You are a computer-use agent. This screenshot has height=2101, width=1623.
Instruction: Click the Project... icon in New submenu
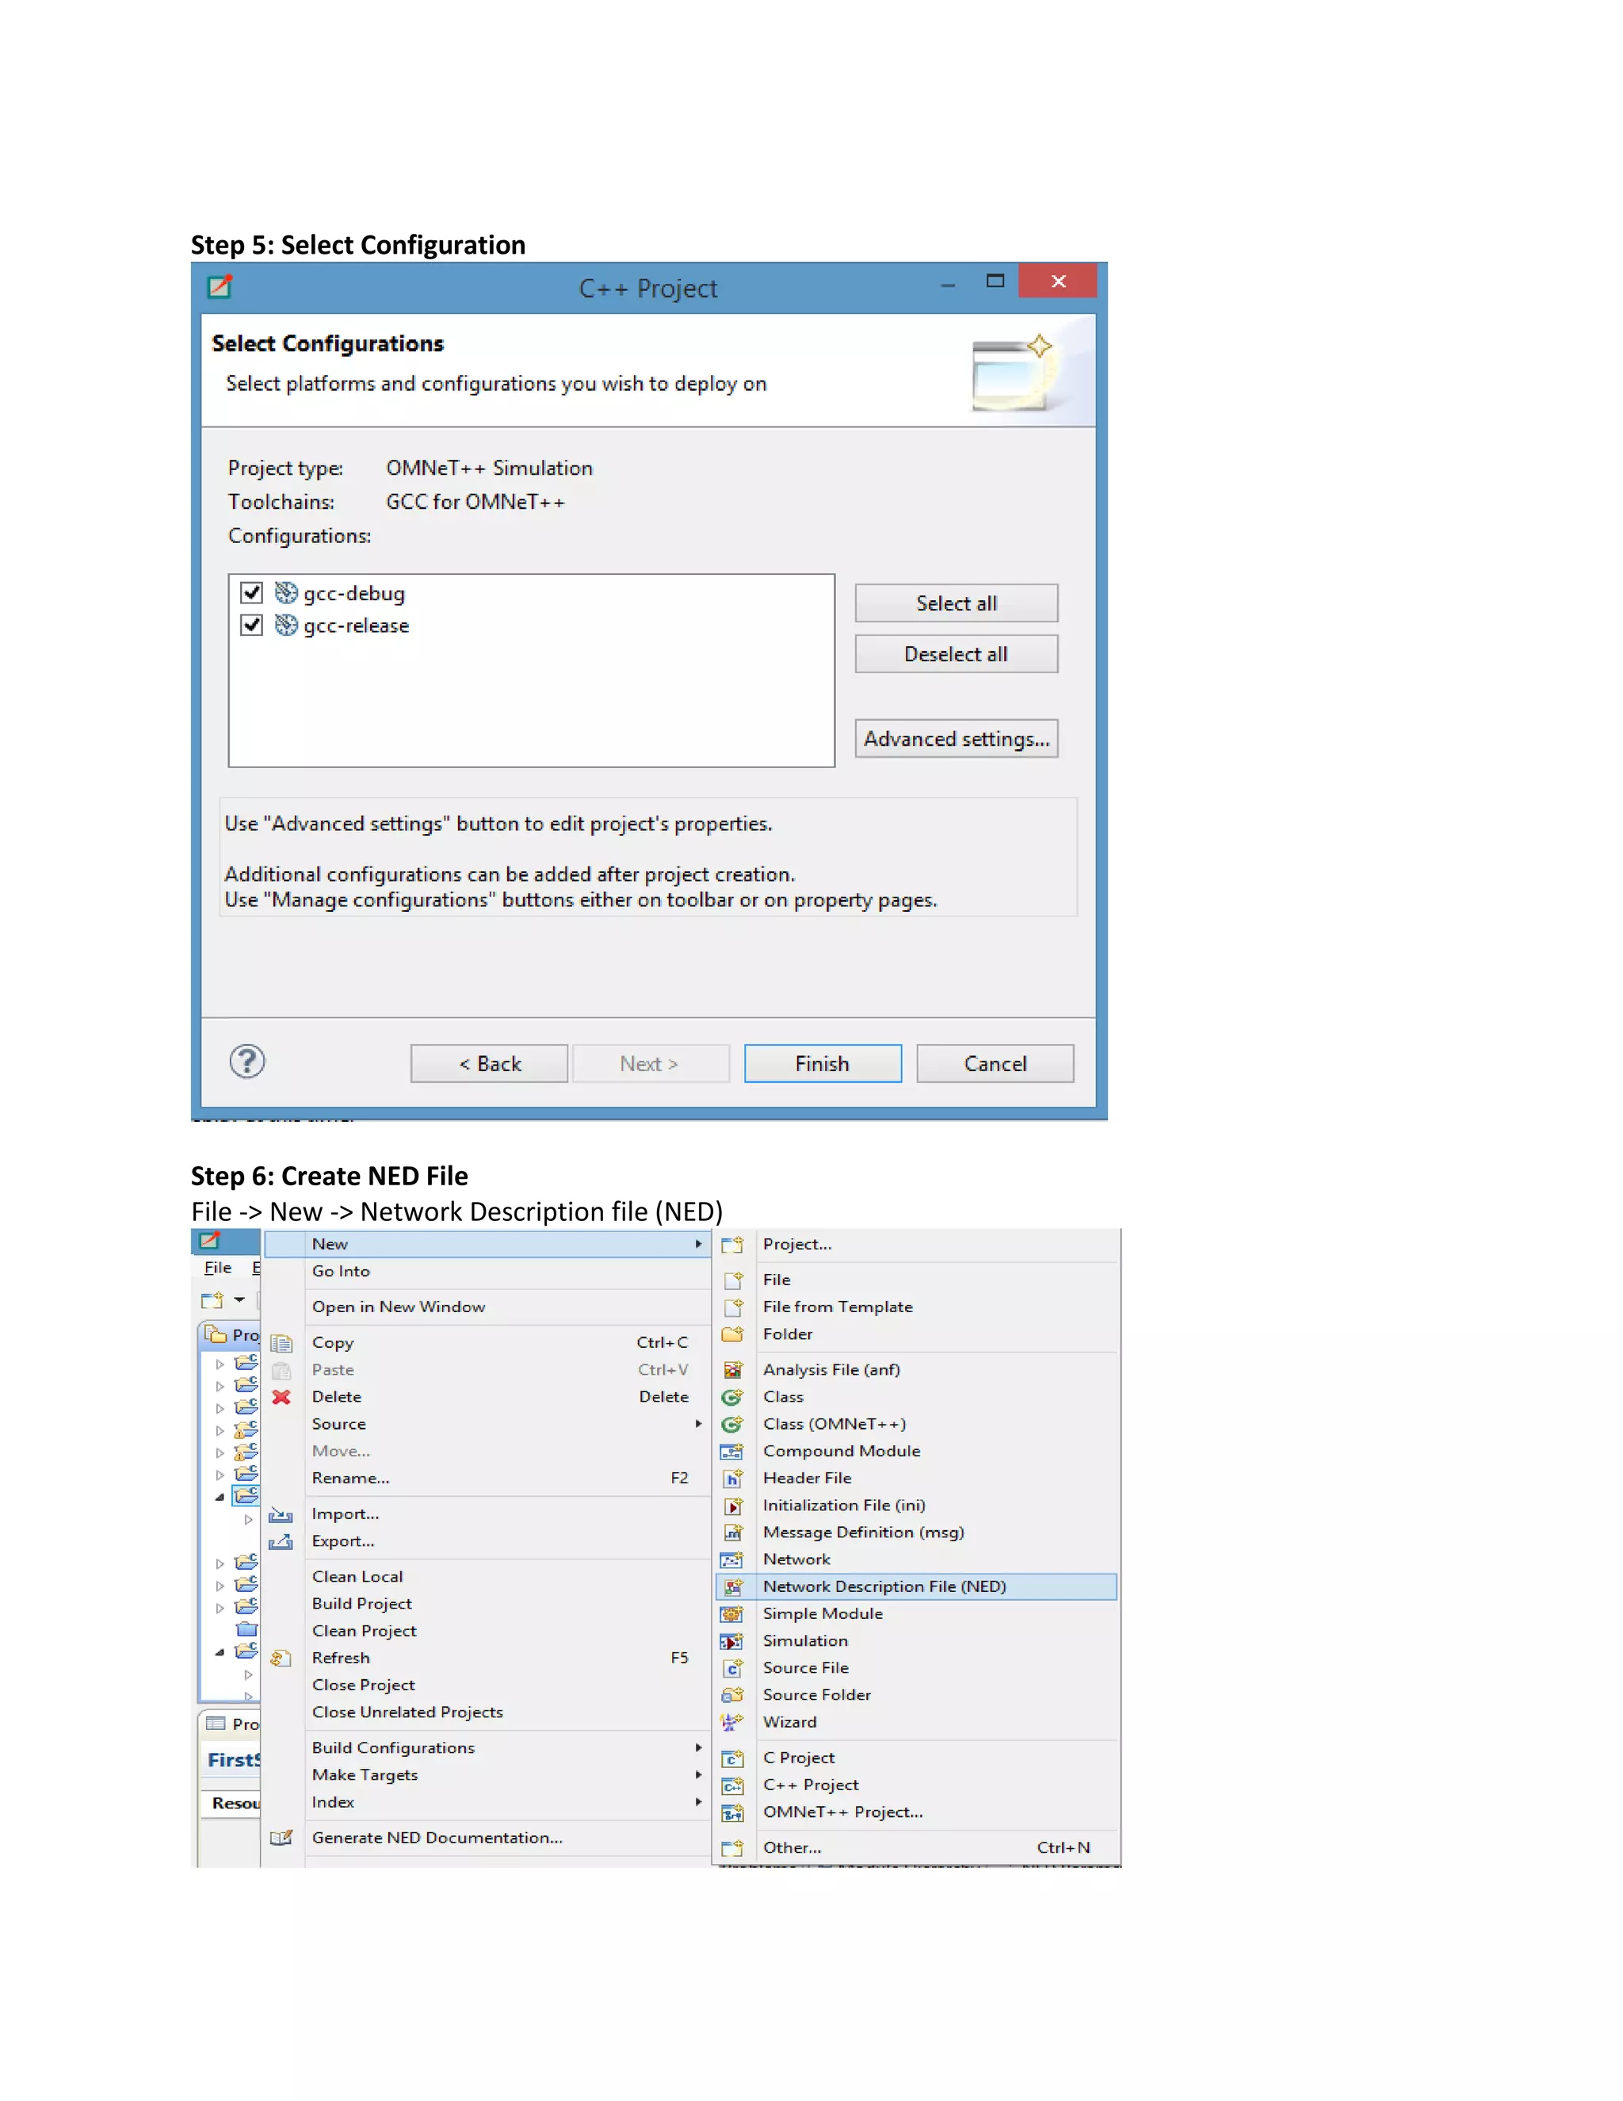pos(733,1245)
